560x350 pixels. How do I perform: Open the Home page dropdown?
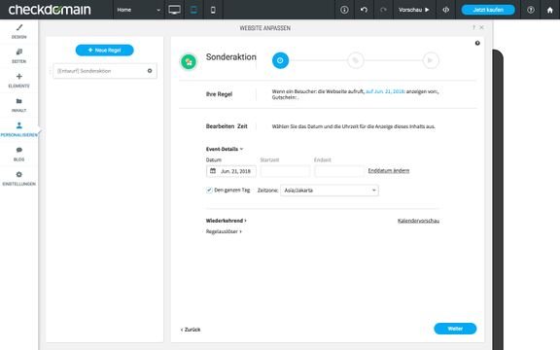point(139,10)
